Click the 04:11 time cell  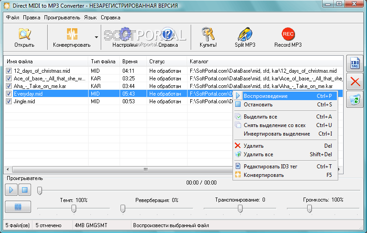coord(128,71)
